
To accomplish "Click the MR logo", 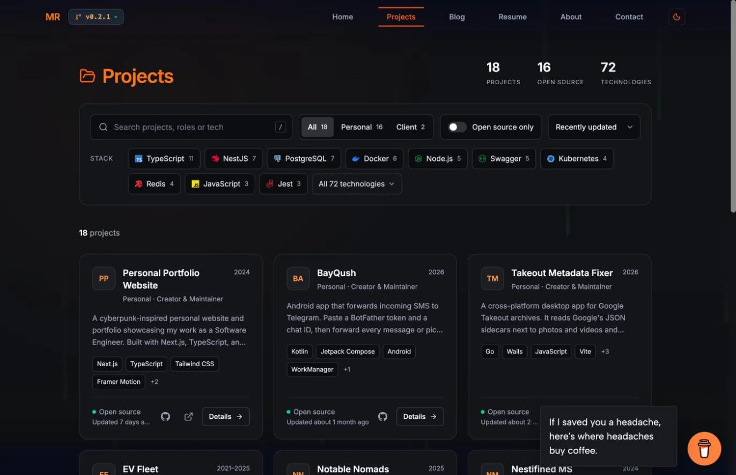I will click(53, 17).
